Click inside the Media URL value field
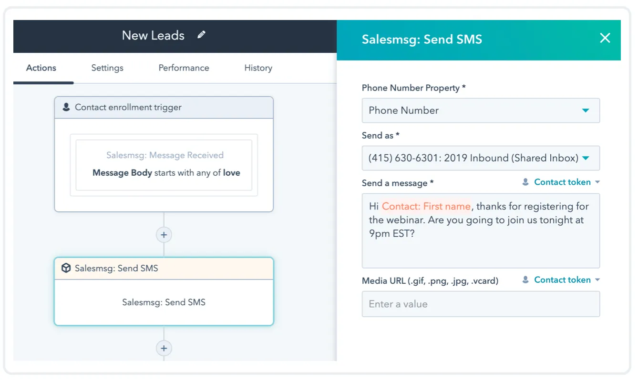 click(x=481, y=304)
